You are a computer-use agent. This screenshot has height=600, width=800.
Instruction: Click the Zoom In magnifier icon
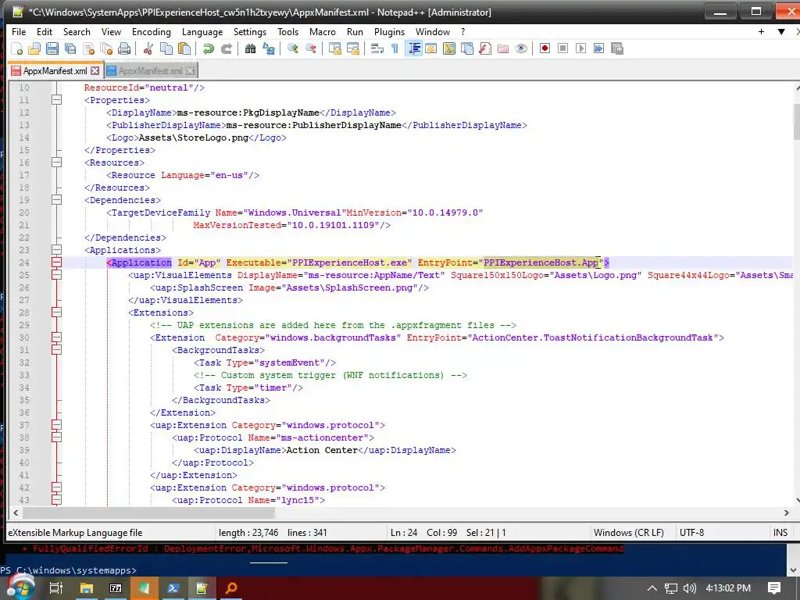(292, 48)
